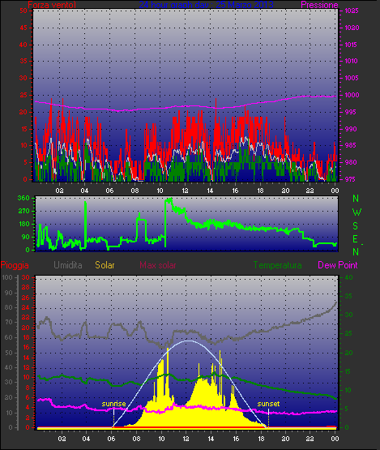380x450 pixels.
Task: Select 180 on the wind direction axis
Action: pyautogui.click(x=23, y=224)
